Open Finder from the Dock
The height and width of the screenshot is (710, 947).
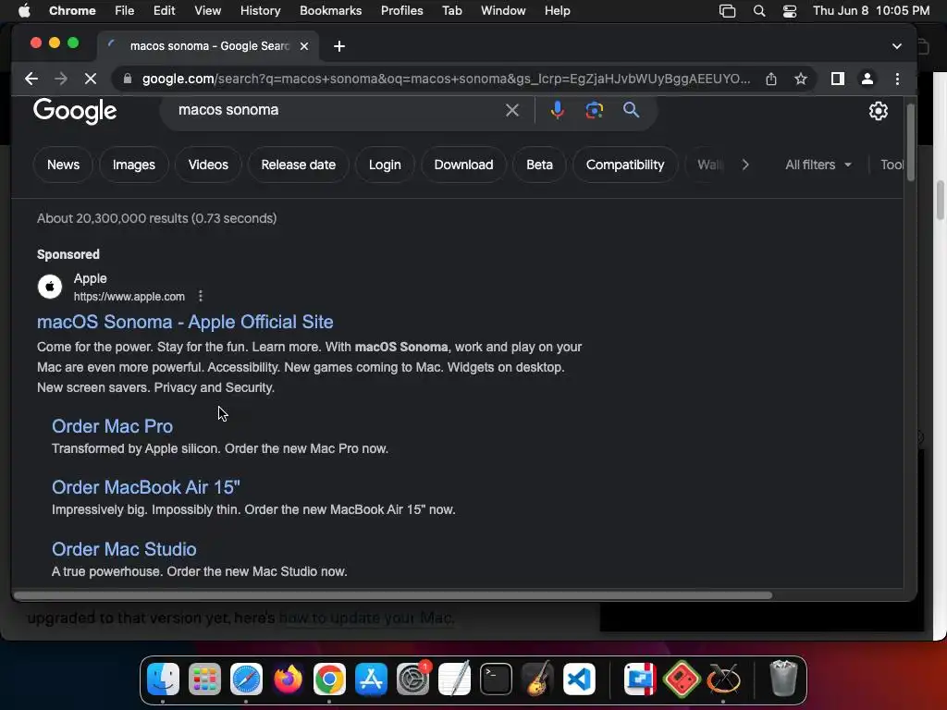(163, 679)
